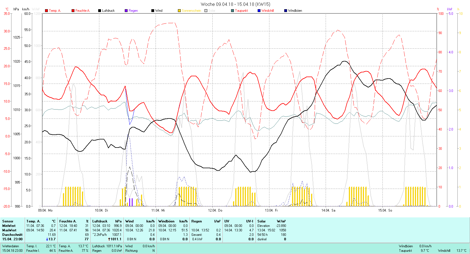Click the grey Solar legend swatch
Image resolution: width=470 pixels, height=254 pixels.
(x=206, y=11)
